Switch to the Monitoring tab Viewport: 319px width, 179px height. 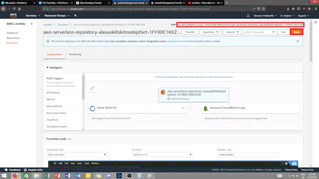tap(75, 54)
